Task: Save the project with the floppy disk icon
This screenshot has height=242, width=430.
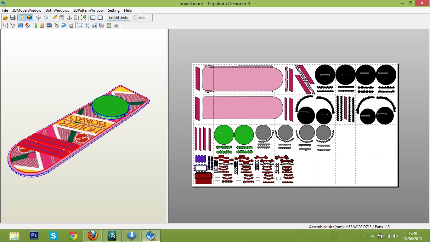Action: tap(13, 18)
